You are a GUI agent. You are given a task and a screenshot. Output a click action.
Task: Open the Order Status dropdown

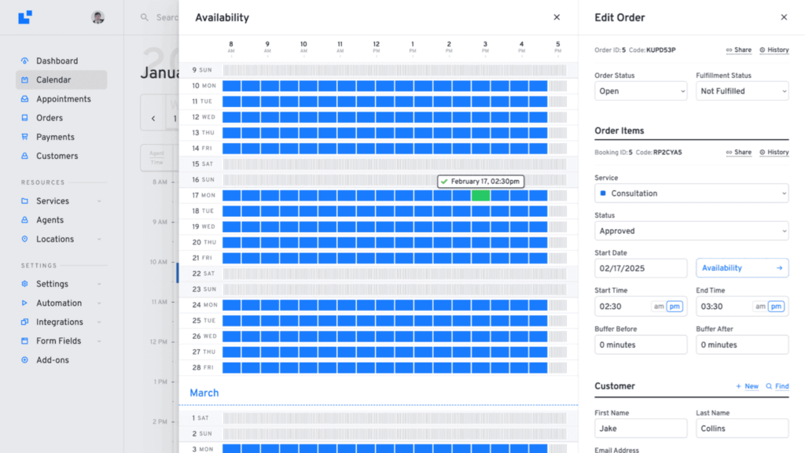click(640, 91)
